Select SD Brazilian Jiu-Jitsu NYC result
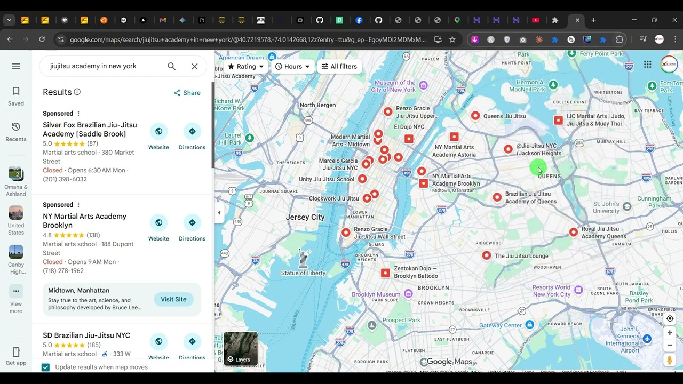 86,335
